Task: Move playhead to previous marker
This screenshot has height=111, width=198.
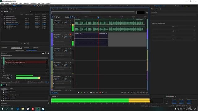Action: click(x=88, y=92)
